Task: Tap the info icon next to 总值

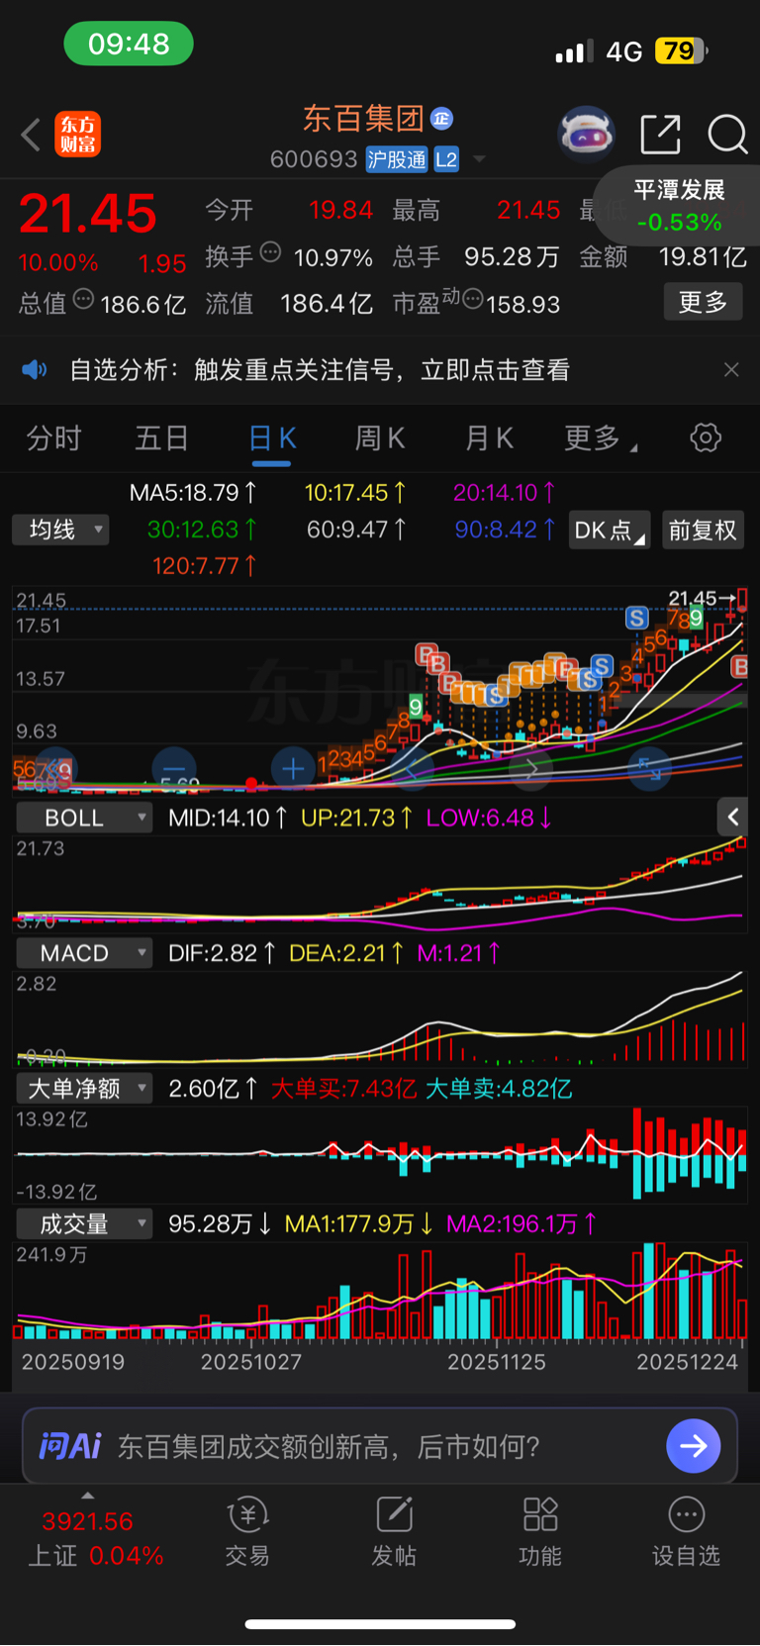Action: 83,298
